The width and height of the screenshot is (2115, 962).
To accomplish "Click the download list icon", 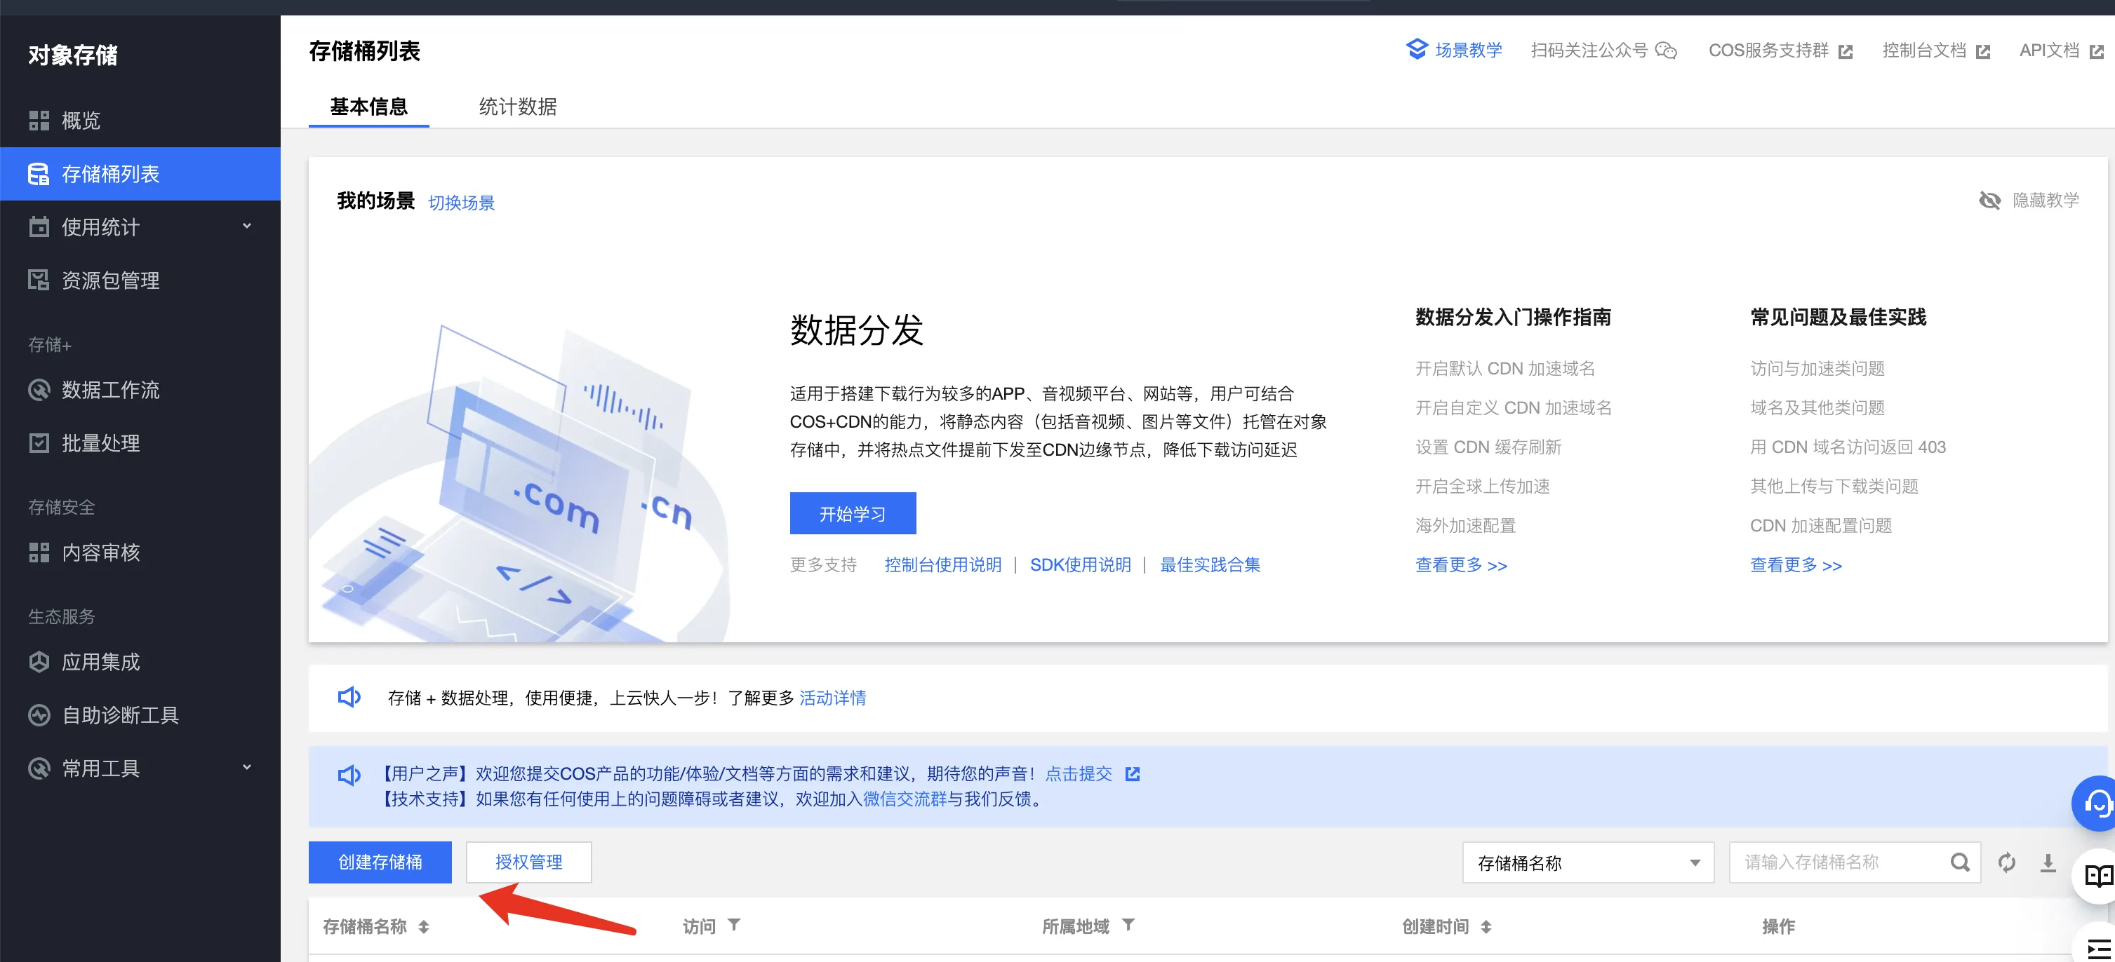I will (2048, 862).
